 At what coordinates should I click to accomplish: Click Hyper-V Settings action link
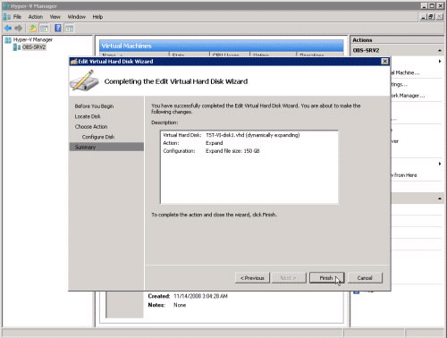pos(400,84)
